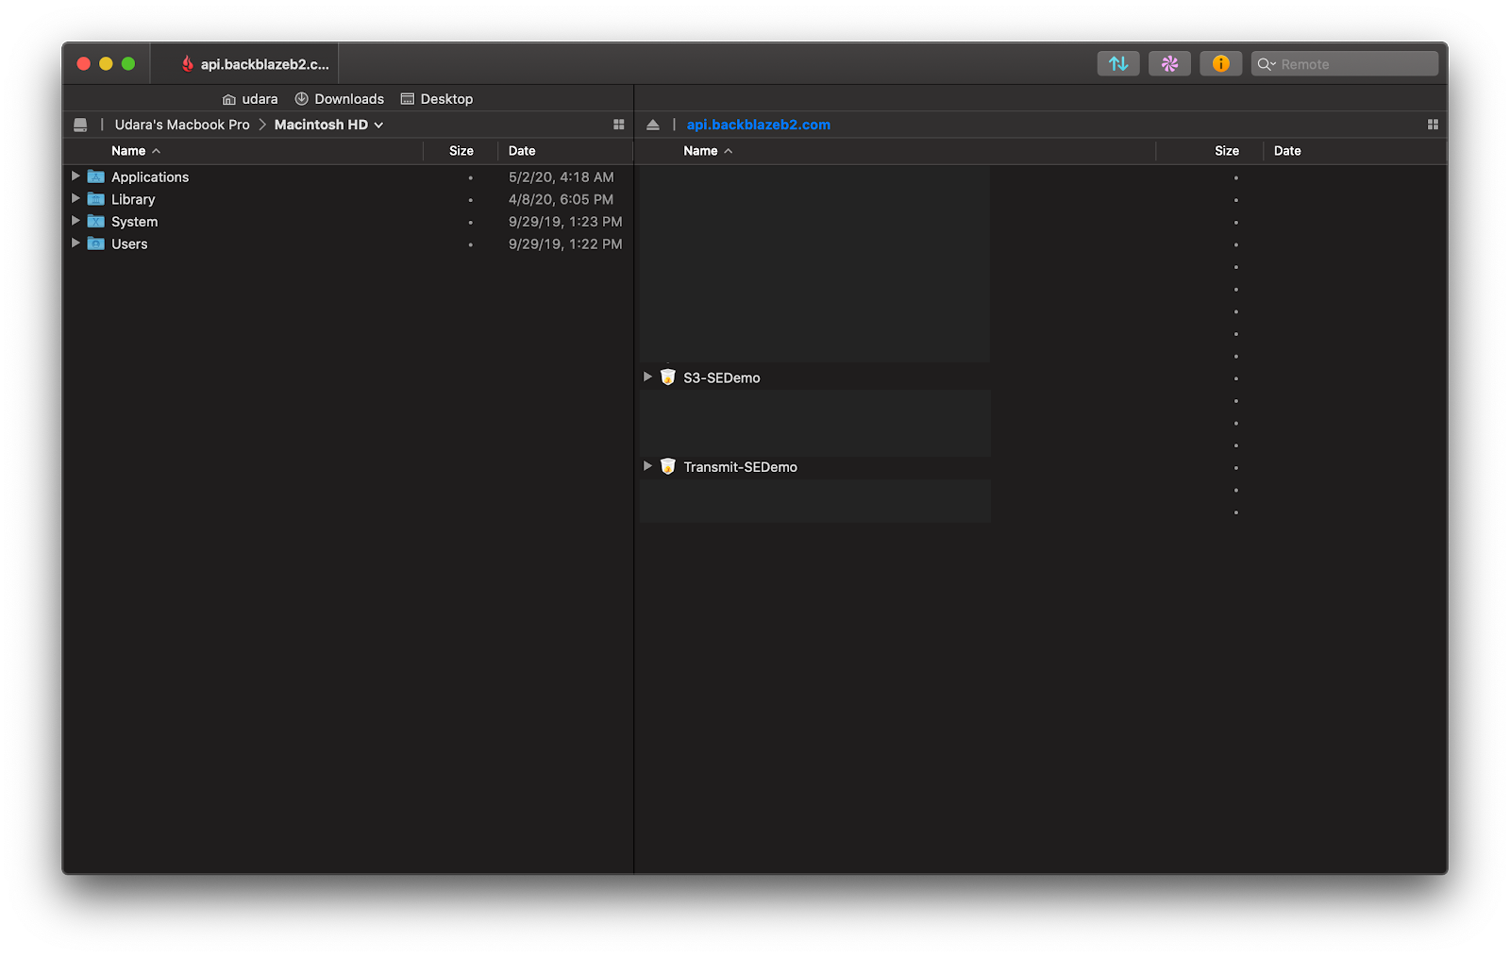Click the Downloads favorites icon
This screenshot has height=957, width=1510.
pos(302,98)
